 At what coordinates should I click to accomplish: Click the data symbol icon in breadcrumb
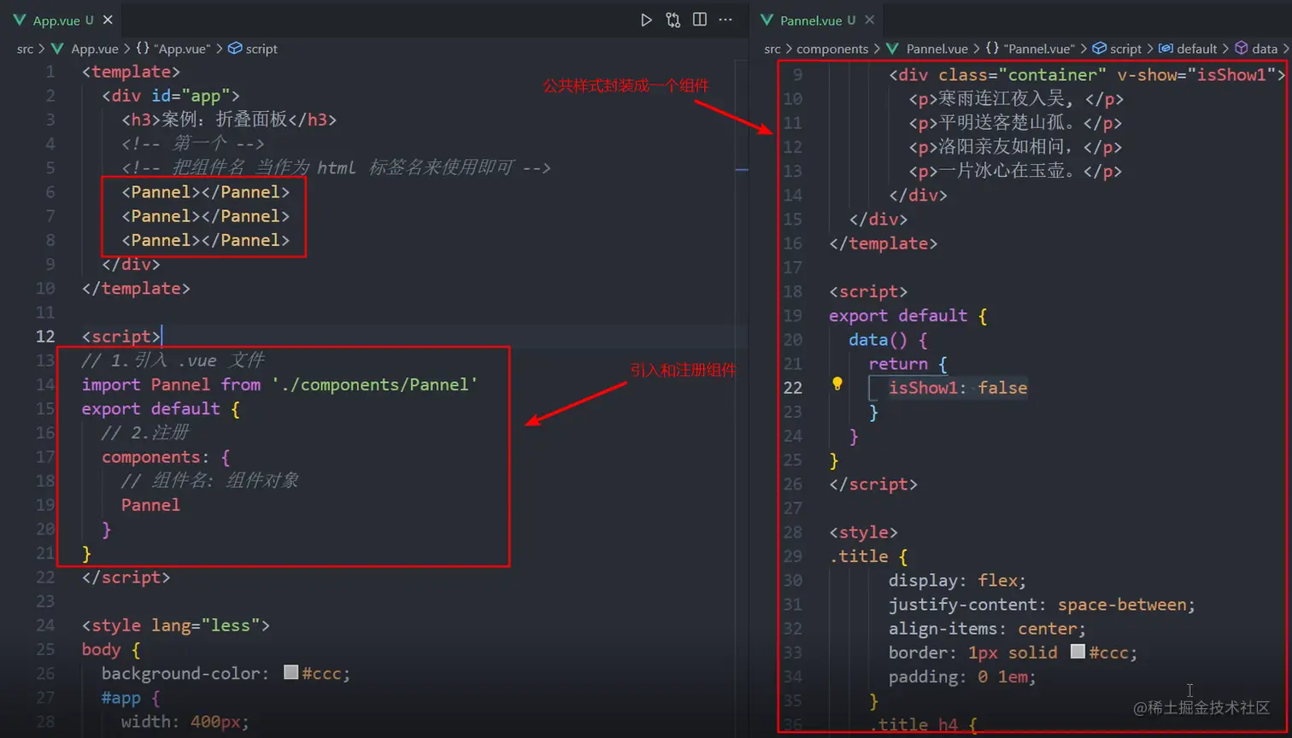pos(1242,49)
